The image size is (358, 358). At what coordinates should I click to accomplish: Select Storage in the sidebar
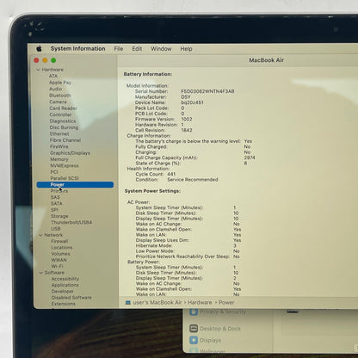59,216
